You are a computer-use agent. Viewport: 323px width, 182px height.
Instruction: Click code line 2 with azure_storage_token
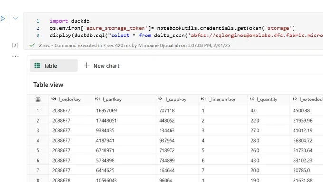coord(172,28)
